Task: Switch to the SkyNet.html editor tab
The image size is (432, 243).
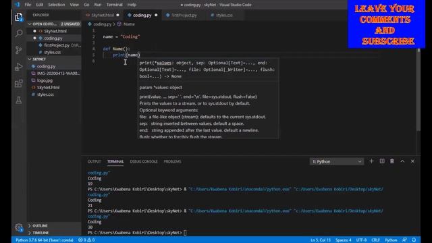Action: (102, 15)
